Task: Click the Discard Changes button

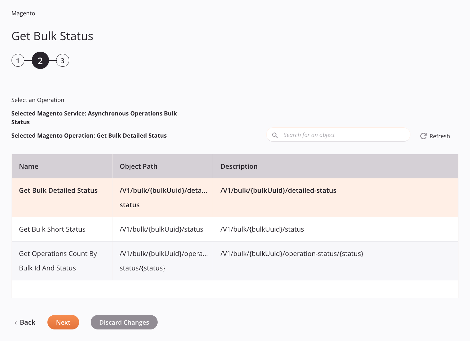Action: tap(124, 322)
